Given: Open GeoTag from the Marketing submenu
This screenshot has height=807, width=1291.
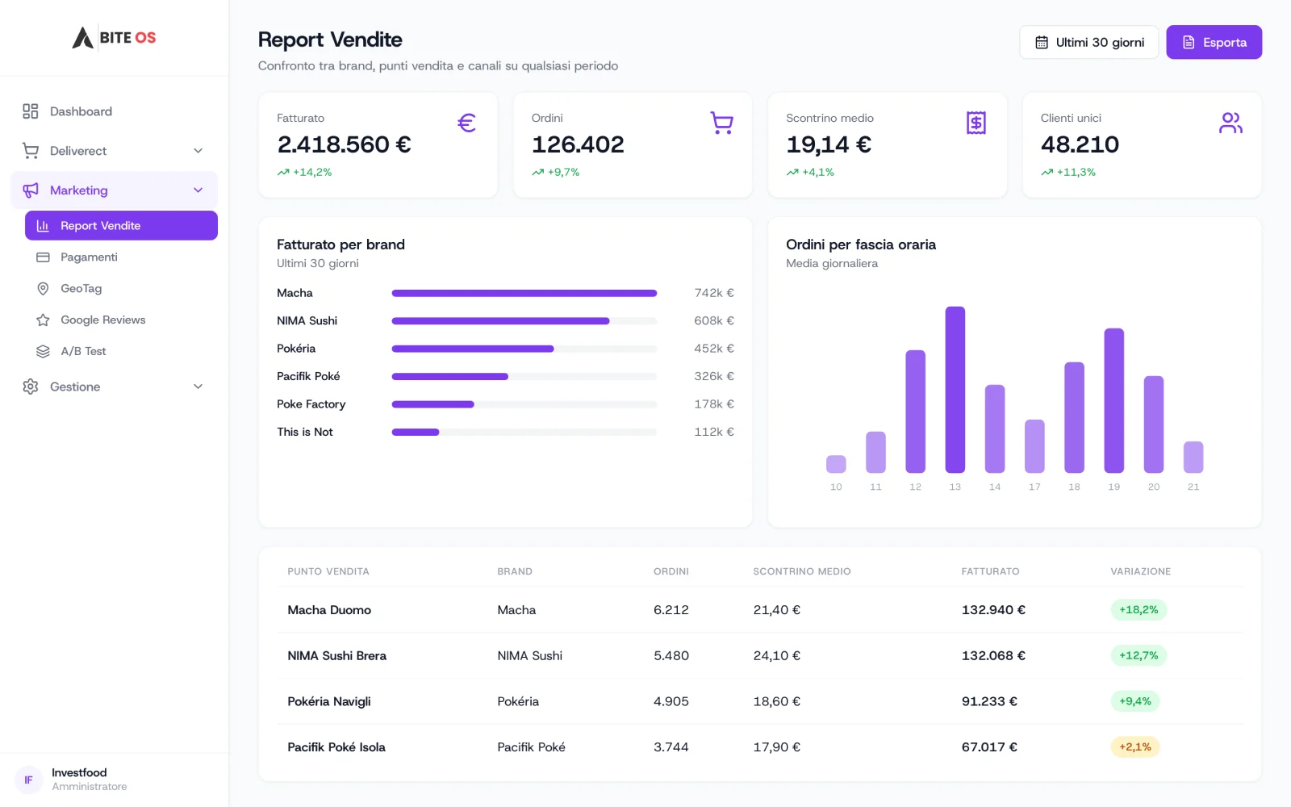Looking at the screenshot, I should [121, 289].
